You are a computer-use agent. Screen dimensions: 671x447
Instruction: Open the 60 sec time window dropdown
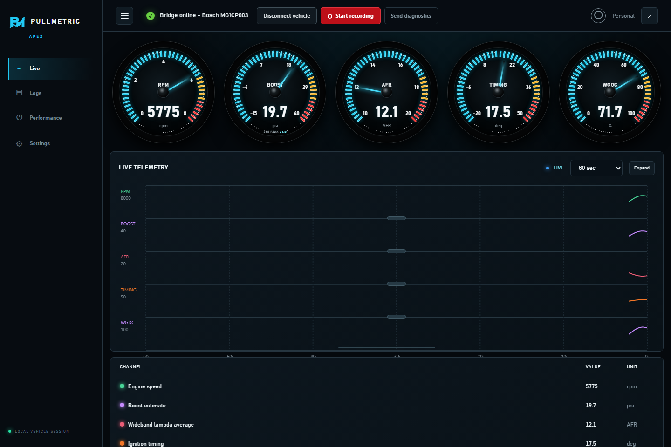pyautogui.click(x=596, y=168)
